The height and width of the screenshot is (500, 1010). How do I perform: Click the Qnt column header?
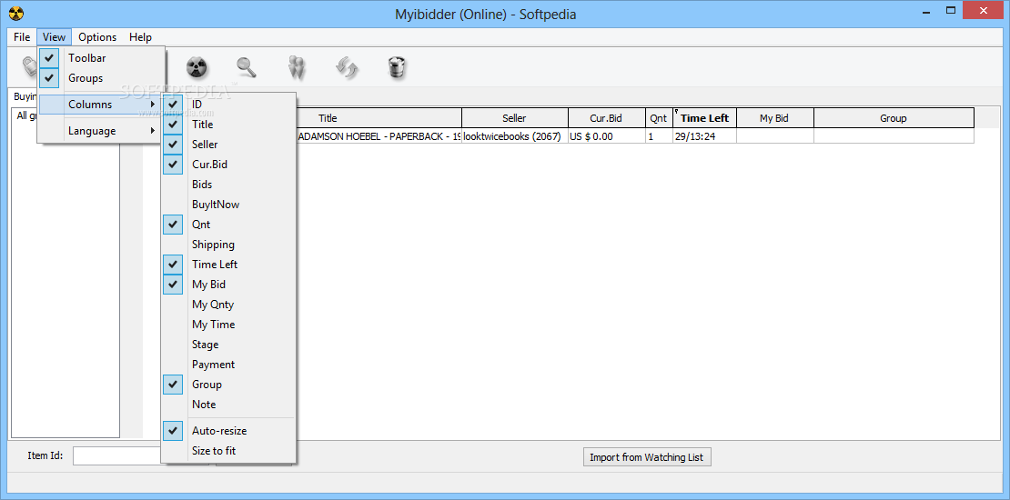pos(659,118)
